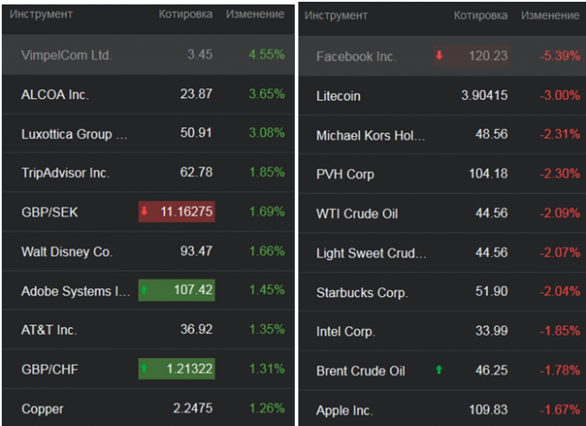Click the green up arrow on GBP/CHF

point(146,368)
